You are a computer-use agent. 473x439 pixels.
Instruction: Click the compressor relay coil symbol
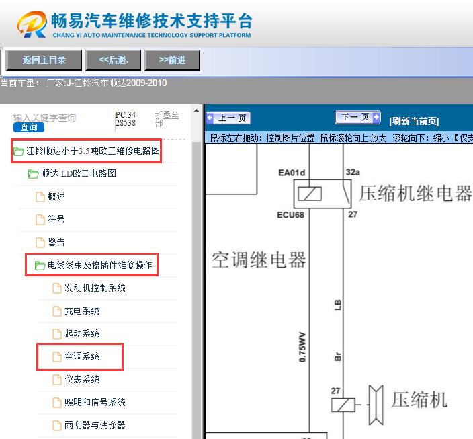tap(310, 194)
